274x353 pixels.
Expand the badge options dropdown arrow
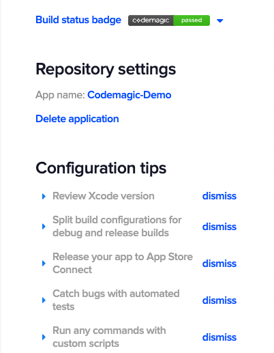pyautogui.click(x=219, y=21)
